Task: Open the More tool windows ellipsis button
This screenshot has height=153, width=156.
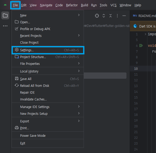Action: coord(5,26)
